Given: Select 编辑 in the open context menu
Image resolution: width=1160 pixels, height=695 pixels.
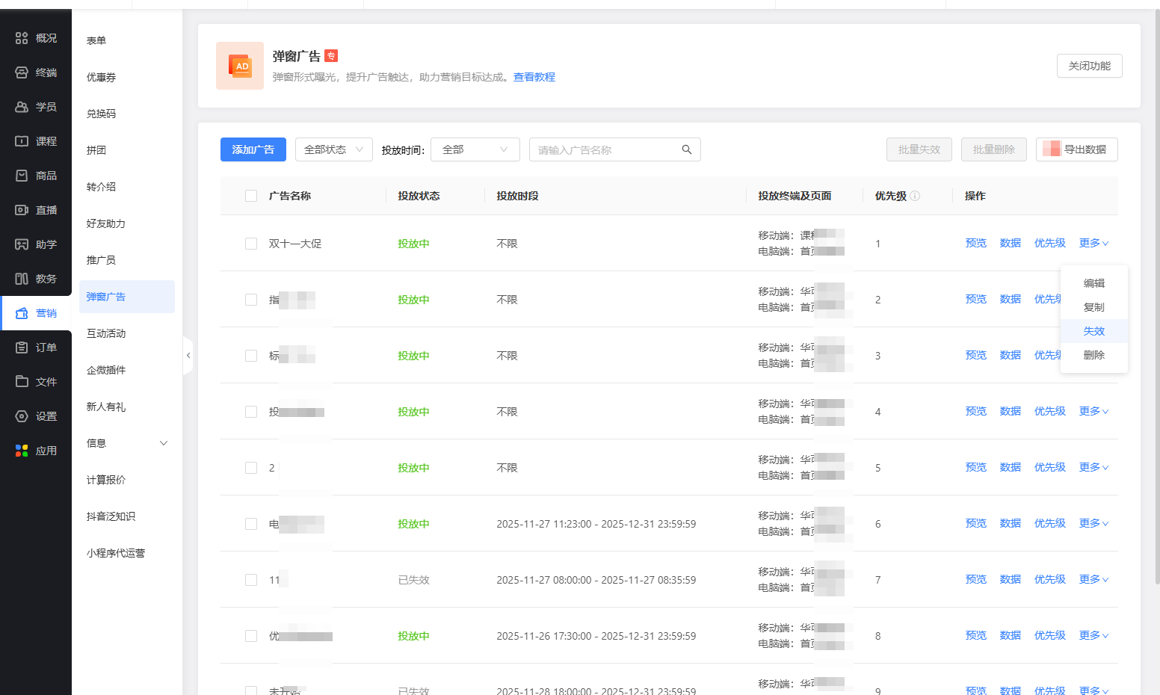Looking at the screenshot, I should (1093, 283).
